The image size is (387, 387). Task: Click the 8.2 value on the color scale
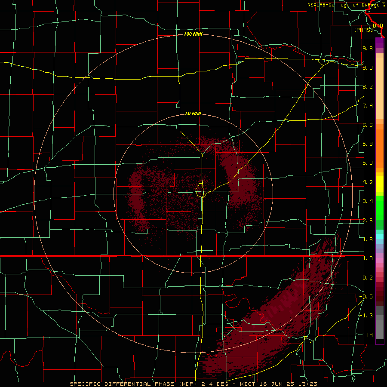368,86
